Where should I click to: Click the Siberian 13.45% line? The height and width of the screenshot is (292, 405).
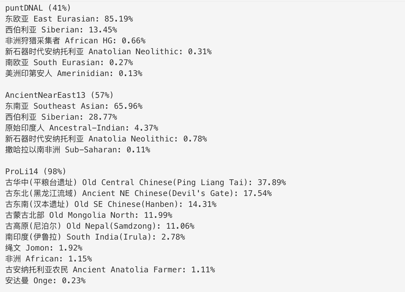[x=61, y=30]
